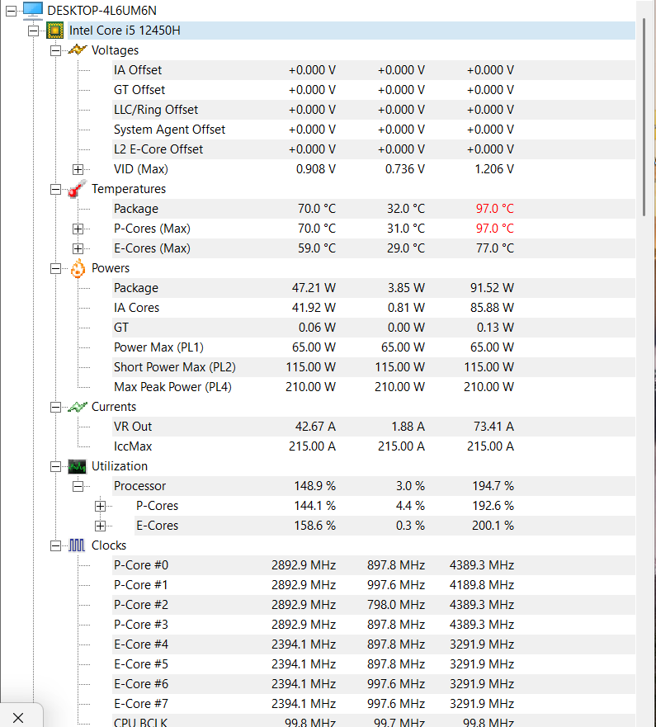Collapse the Processor utilization node
This screenshot has height=727, width=656.
pos(78,486)
